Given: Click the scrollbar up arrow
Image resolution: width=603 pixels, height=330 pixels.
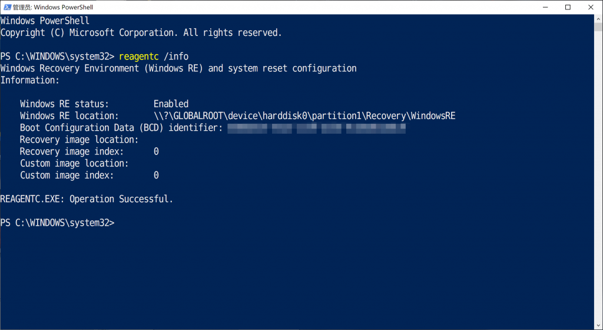Looking at the screenshot, I should coord(598,19).
